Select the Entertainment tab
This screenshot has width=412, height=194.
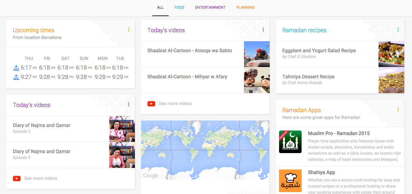210,7
